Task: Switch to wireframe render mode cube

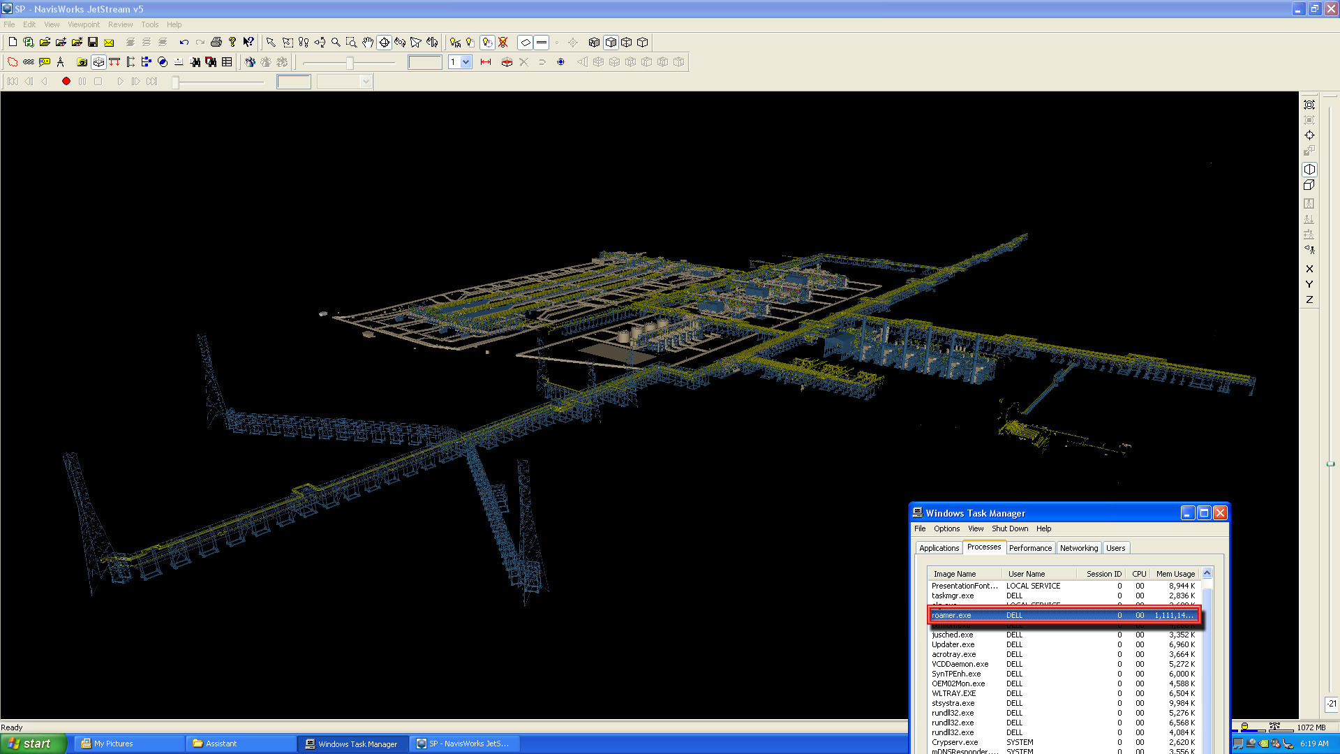Action: [627, 43]
